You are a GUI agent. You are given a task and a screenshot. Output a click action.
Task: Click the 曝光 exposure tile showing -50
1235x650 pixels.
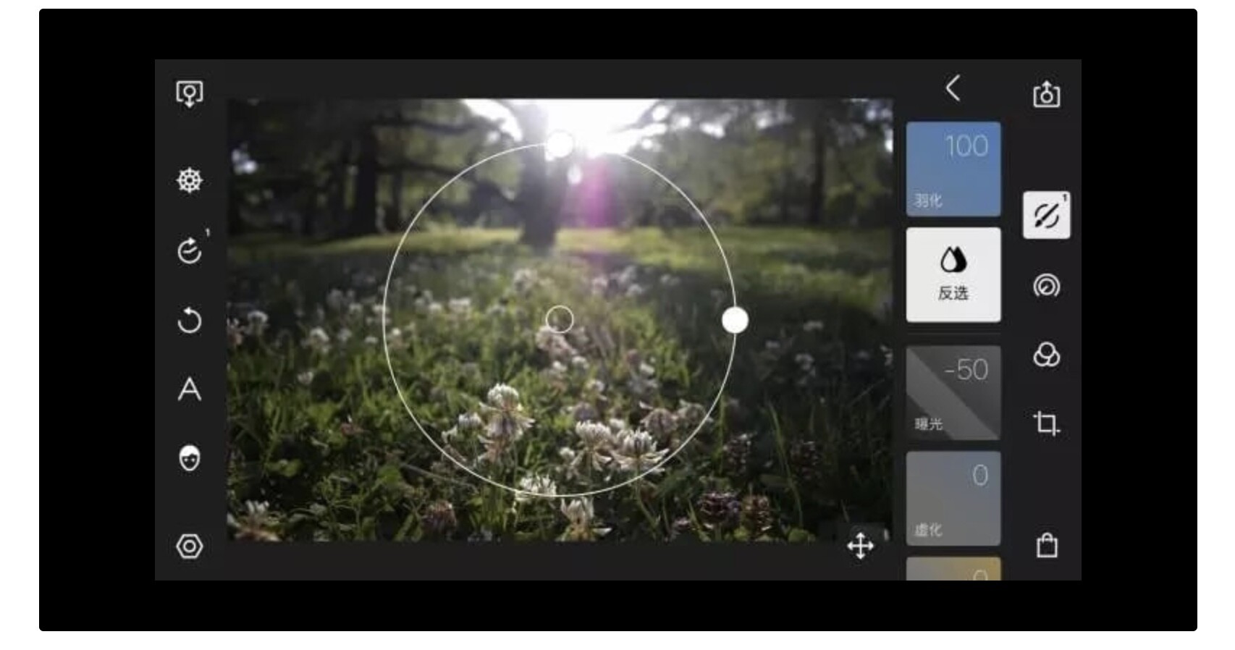click(953, 392)
